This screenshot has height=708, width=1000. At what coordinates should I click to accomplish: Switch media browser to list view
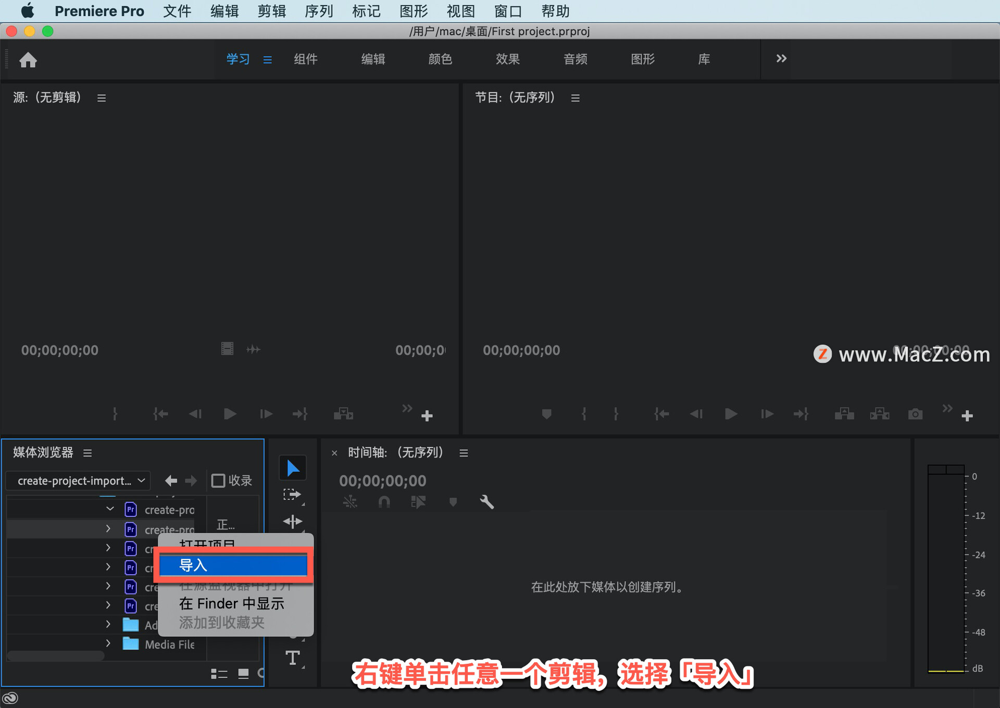tap(219, 674)
